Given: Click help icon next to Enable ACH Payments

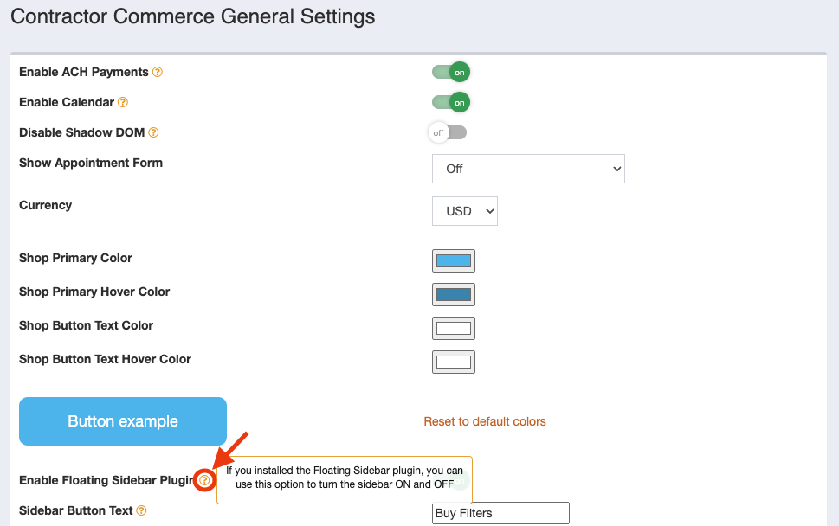Looking at the screenshot, I should pyautogui.click(x=158, y=72).
